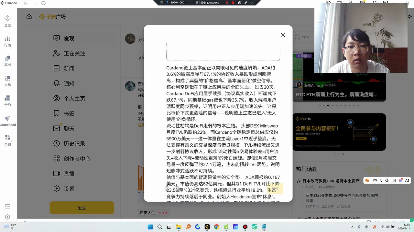Image resolution: width=414 pixels, height=232 pixels.
Task: Go to 个人主页
Action: click(x=82, y=98)
